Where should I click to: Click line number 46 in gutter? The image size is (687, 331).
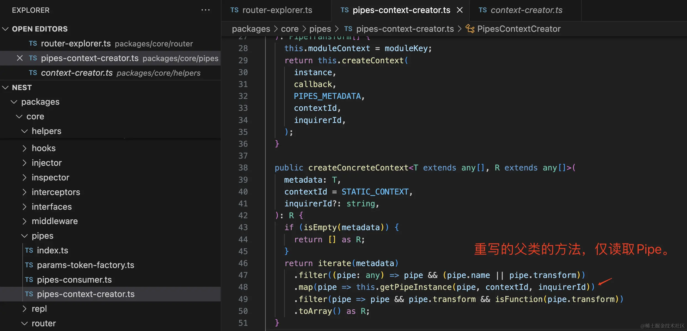(x=243, y=264)
